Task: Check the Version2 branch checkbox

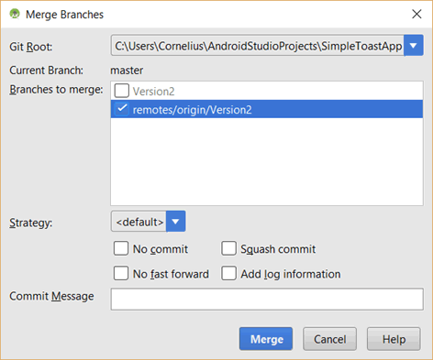Action: (x=122, y=91)
